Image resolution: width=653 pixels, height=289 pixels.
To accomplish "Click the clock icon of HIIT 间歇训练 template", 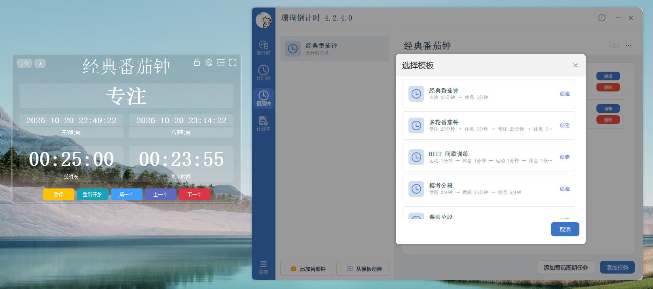I will (x=416, y=157).
